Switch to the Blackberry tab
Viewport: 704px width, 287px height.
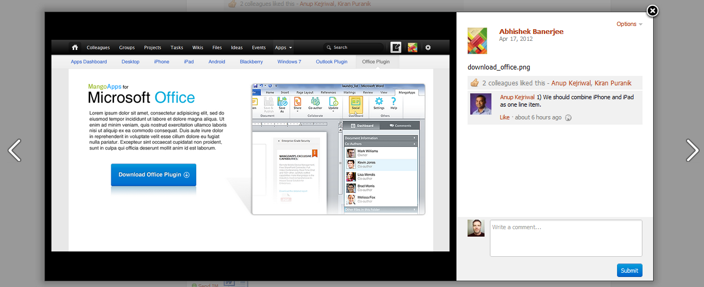click(x=251, y=62)
